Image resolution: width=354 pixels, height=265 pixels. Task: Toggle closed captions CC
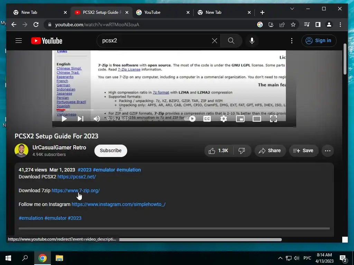point(207,119)
